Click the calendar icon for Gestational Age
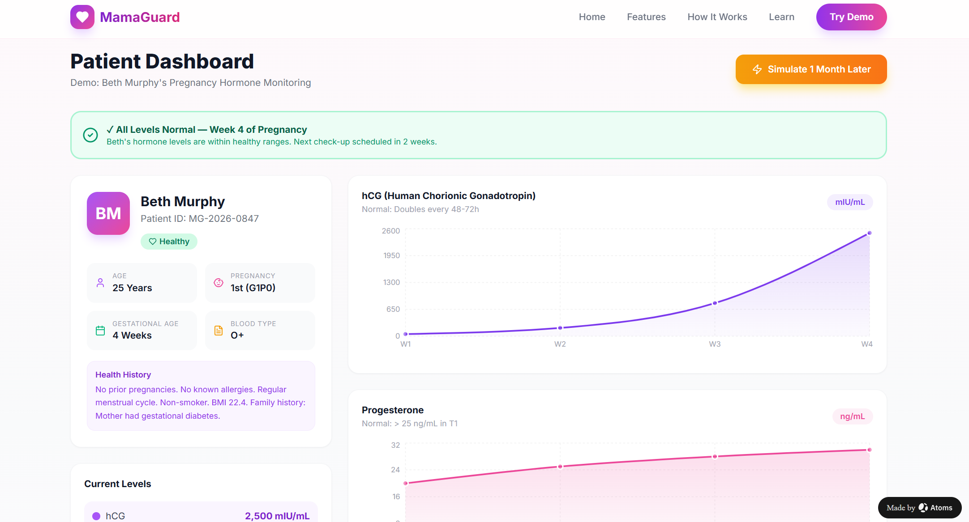 (100, 331)
